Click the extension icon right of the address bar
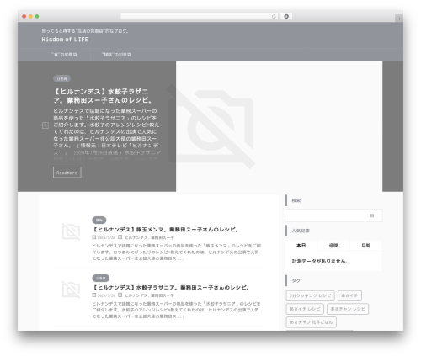Viewport: 421px width, 356px height. click(x=286, y=16)
